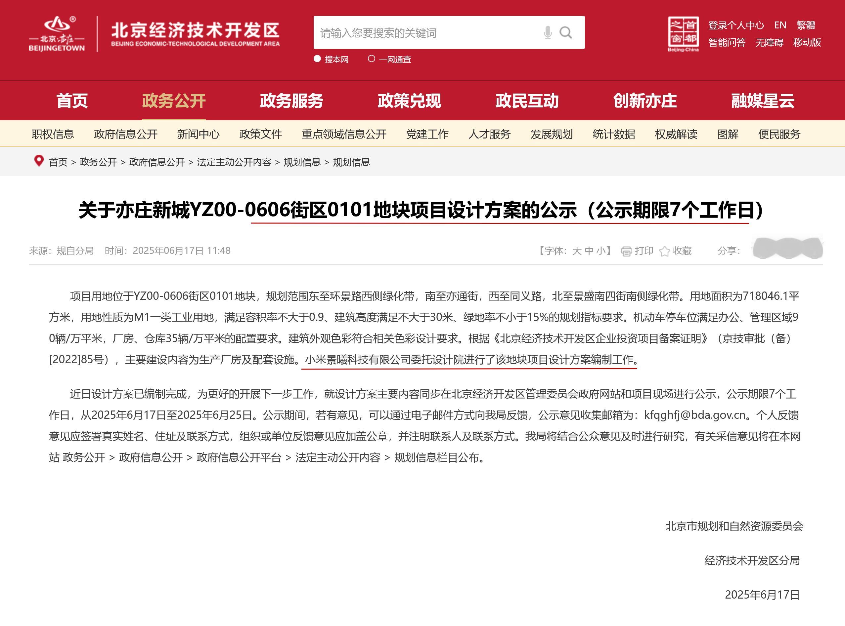Open the 政务服务 main navigation tab
Screen dimensions: 845x626
(x=292, y=101)
